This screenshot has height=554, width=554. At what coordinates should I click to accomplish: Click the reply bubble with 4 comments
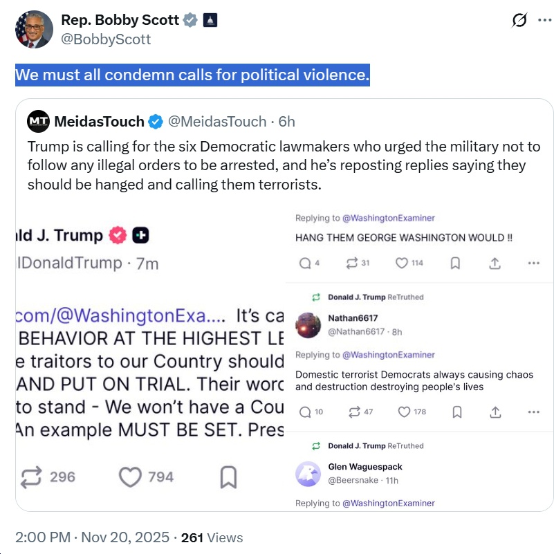tap(305, 263)
